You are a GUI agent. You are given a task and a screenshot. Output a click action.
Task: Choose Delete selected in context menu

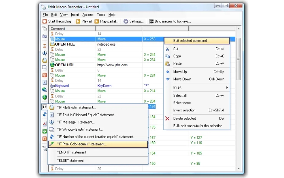click(x=197, y=119)
